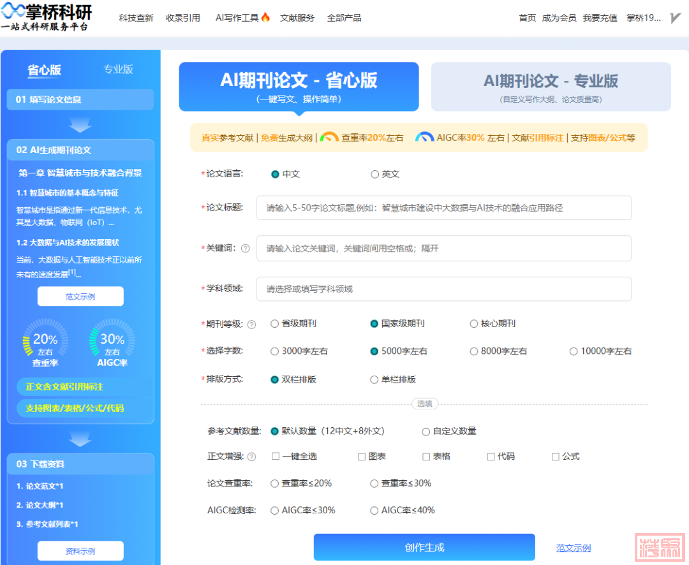Open the 全部产品 menu
This screenshot has height=565, width=689.
coord(344,18)
